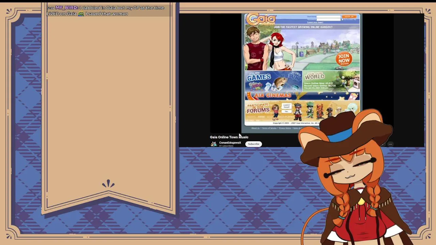Click the orange JOIN NOW badge
This screenshot has width=436, height=245.
pos(343,59)
